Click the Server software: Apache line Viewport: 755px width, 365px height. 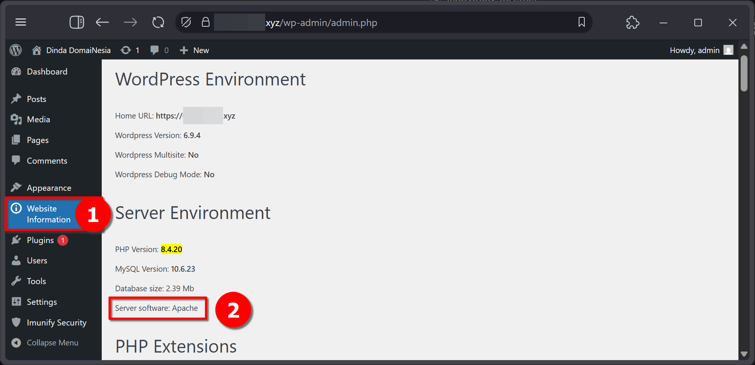pos(156,308)
